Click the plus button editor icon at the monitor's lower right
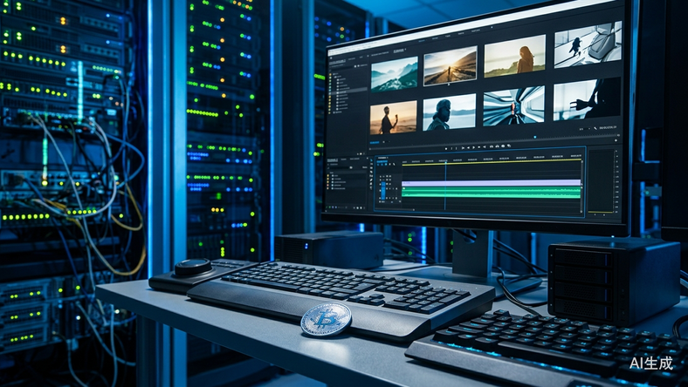Screen dimensions: 688x387 [x=616, y=140]
